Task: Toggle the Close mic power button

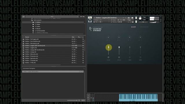Action: (108, 57)
